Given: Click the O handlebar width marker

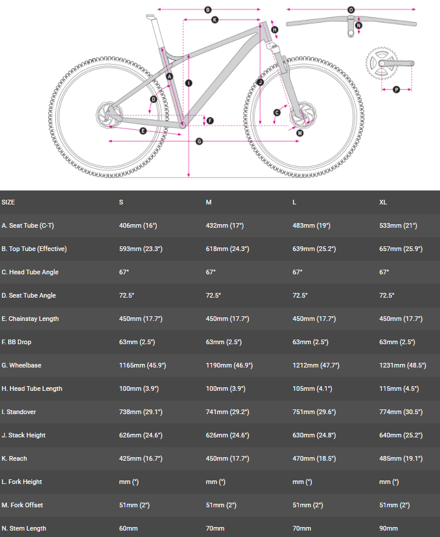Looking at the screenshot, I should click(x=351, y=10).
